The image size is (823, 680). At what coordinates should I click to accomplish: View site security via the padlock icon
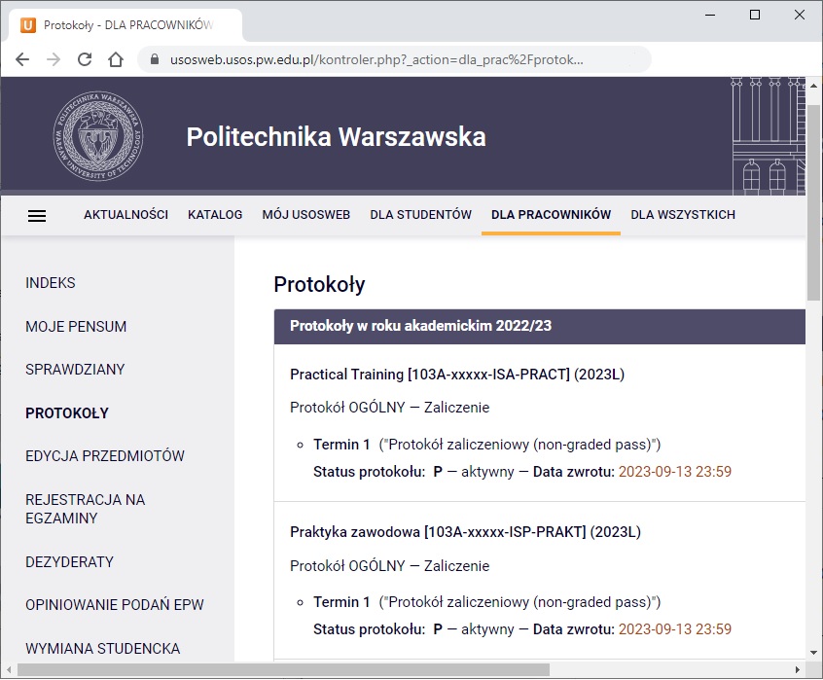(x=155, y=59)
